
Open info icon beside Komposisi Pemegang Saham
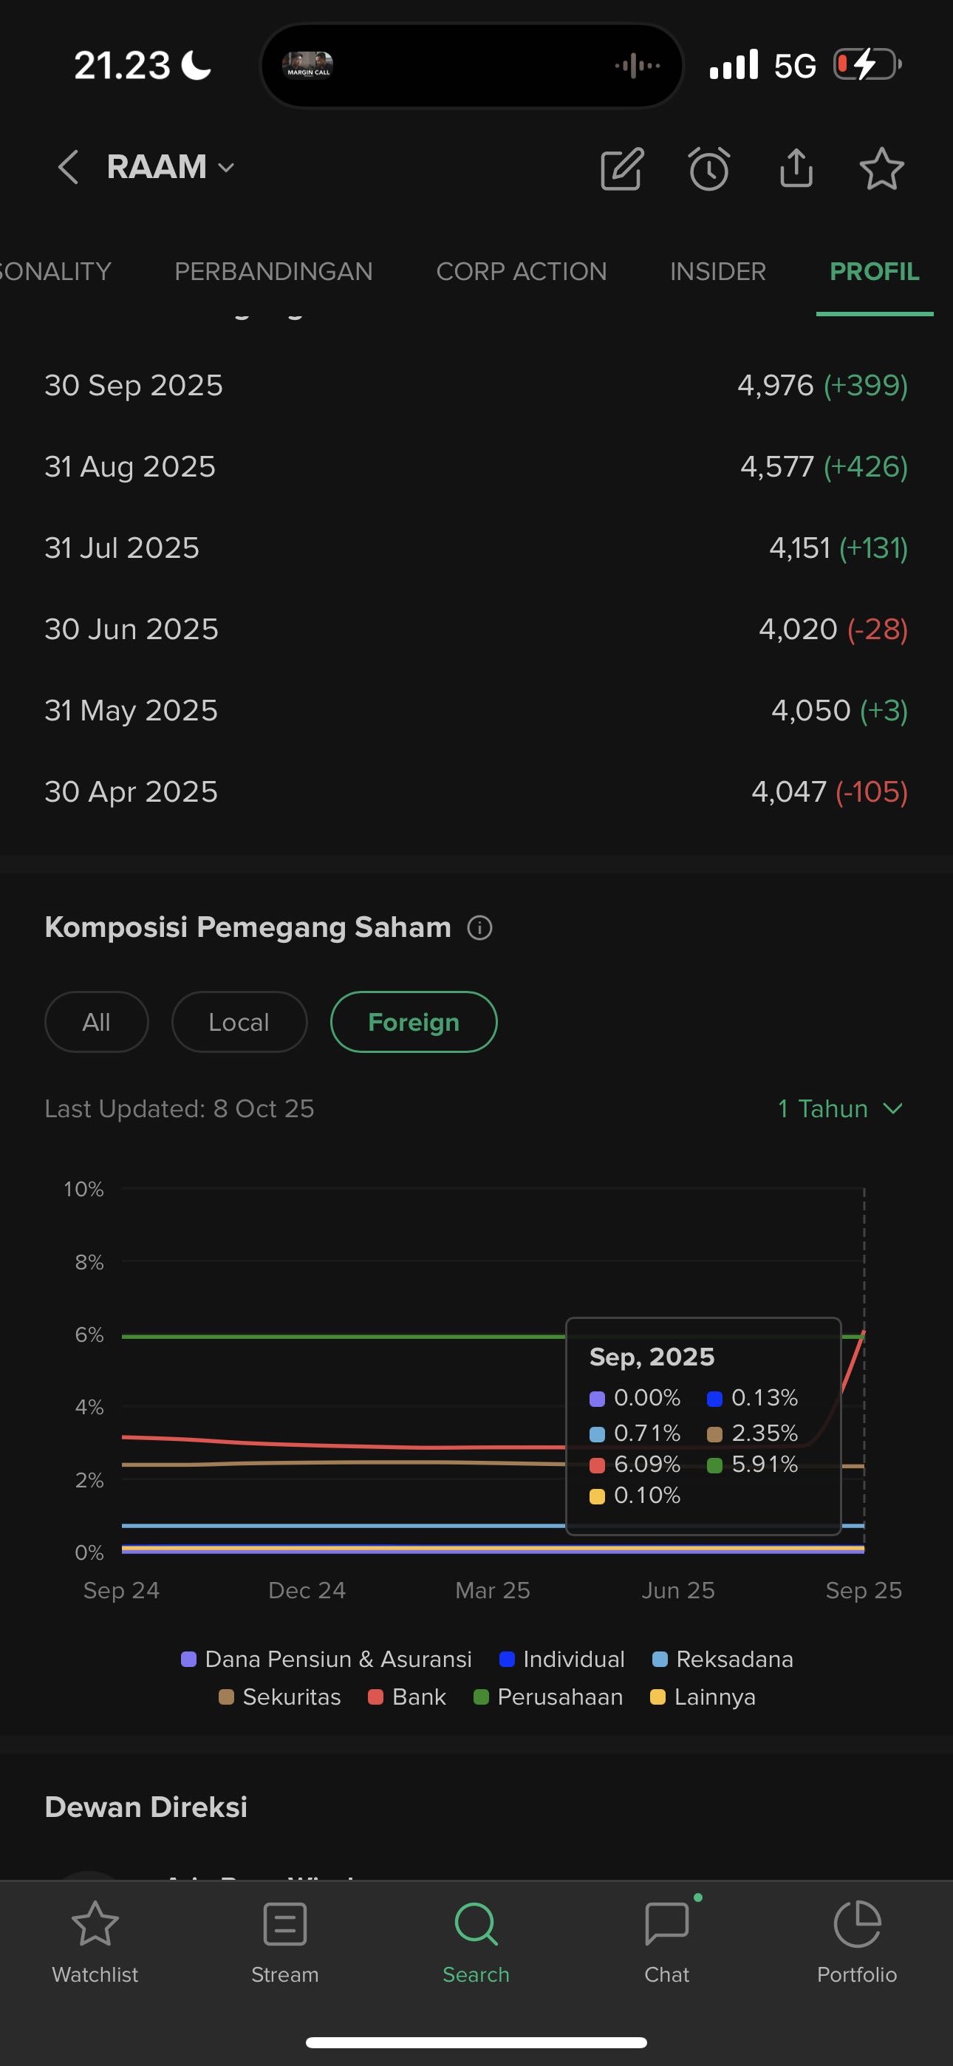(479, 928)
